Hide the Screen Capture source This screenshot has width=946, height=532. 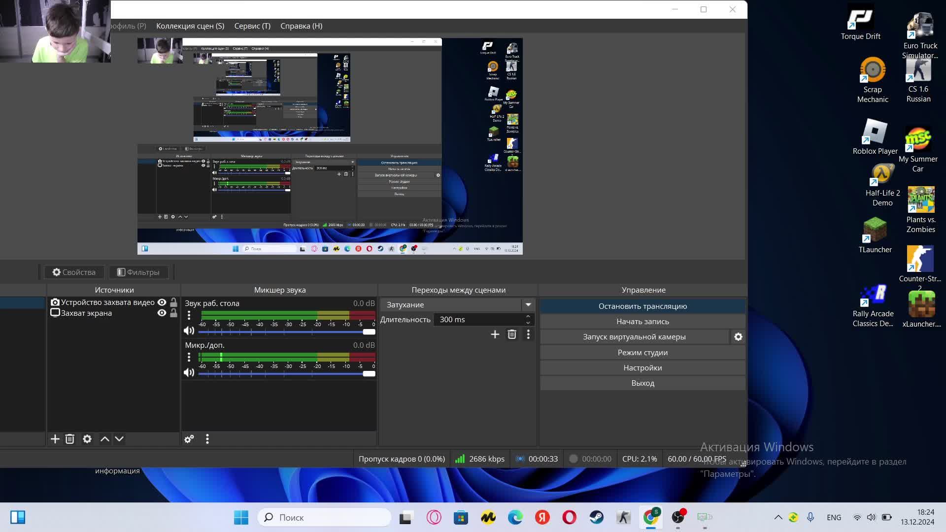162,313
